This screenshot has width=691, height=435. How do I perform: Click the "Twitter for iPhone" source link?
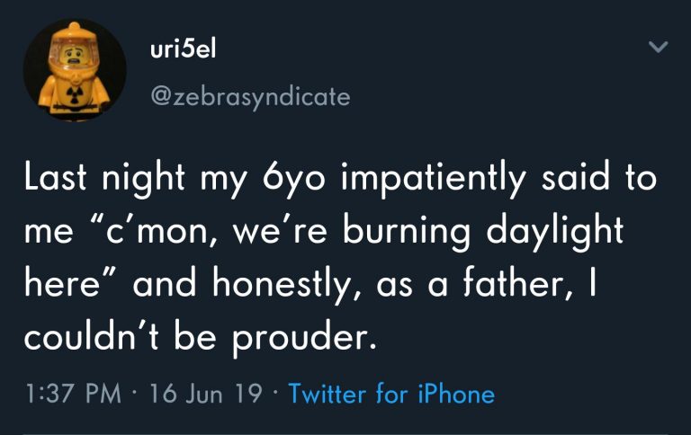click(391, 394)
